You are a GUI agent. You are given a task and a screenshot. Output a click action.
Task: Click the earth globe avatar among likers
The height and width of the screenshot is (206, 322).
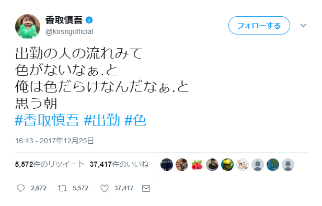coord(273,165)
